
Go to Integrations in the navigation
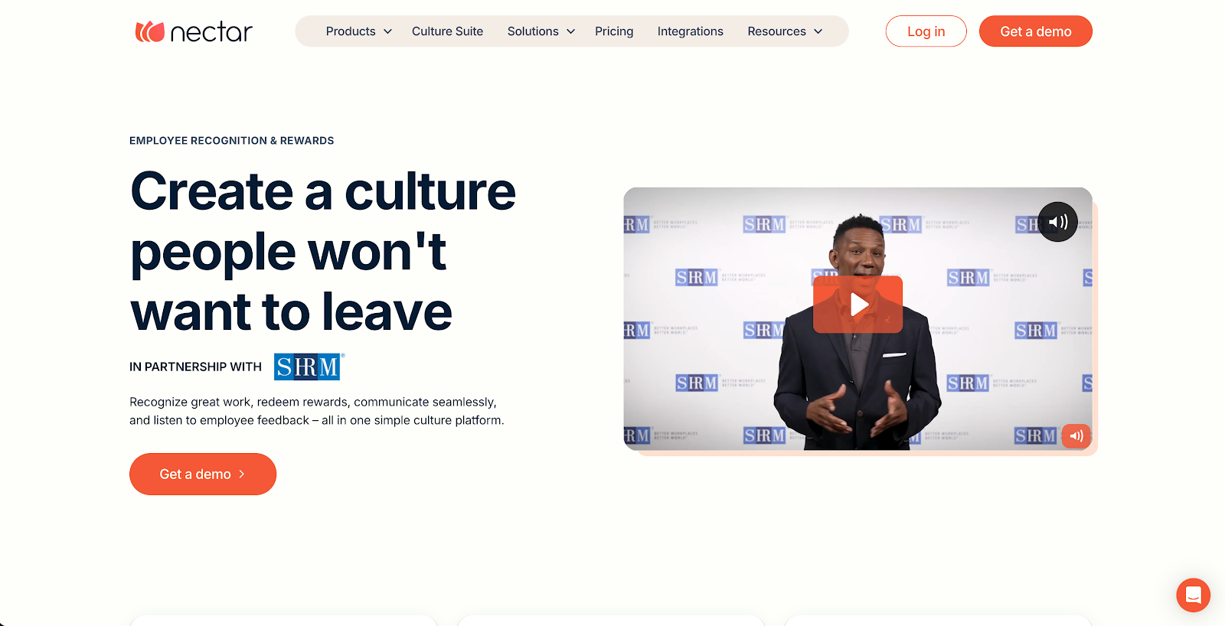(x=690, y=31)
